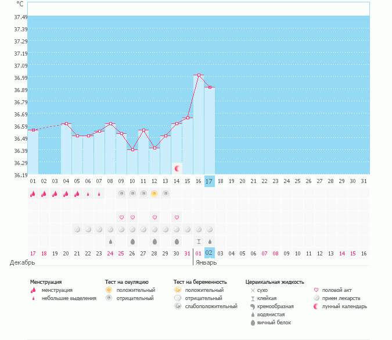Select the light discharge drop on cycle day 06
The image size is (392, 340).
(88, 194)
